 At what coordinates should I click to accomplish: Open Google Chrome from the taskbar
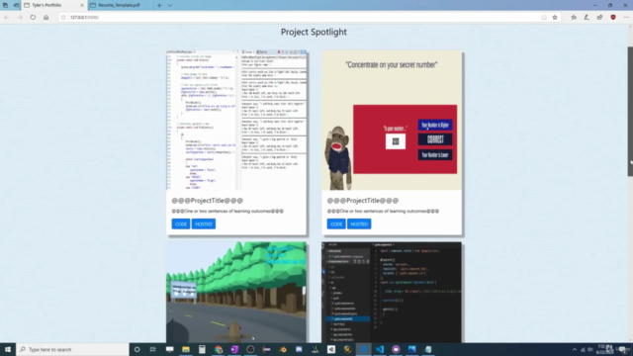coord(219,349)
